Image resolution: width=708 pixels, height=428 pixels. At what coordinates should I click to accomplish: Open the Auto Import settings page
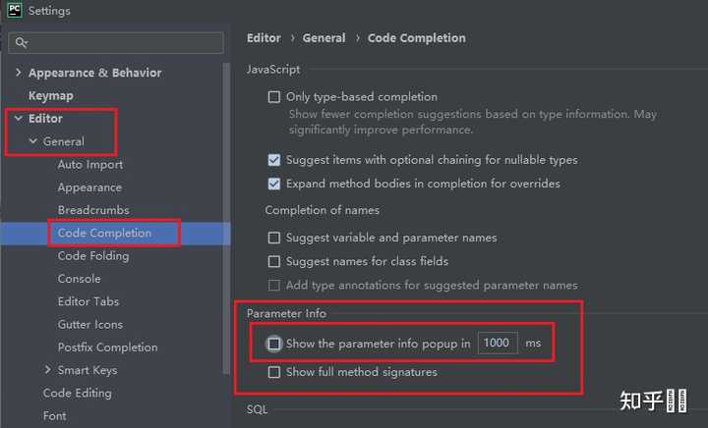coord(90,165)
